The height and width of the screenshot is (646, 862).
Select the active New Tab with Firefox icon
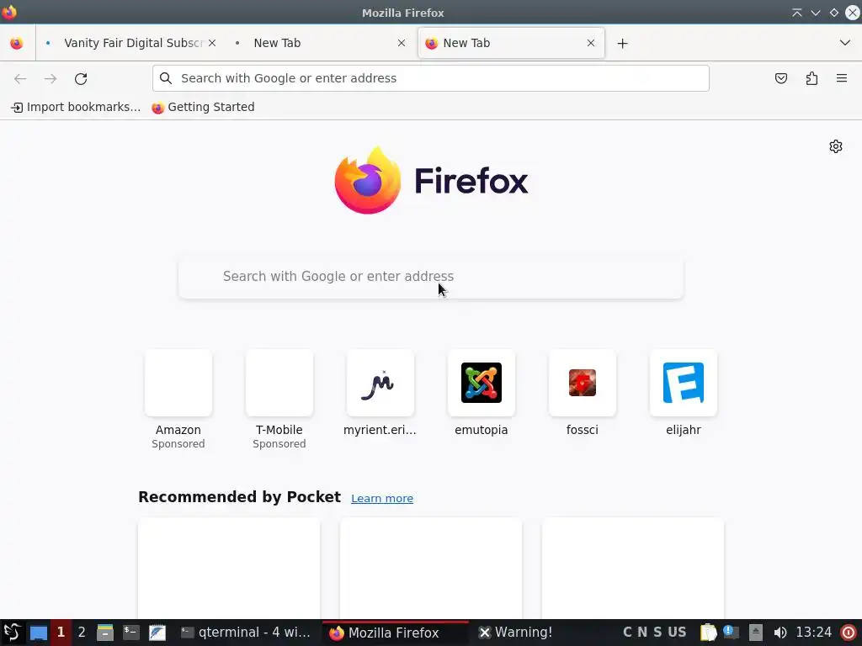(x=511, y=43)
